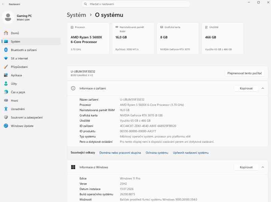This screenshot has height=202, width=271.
Task: Click the installation date 13.07.2026
Action: 127,189
